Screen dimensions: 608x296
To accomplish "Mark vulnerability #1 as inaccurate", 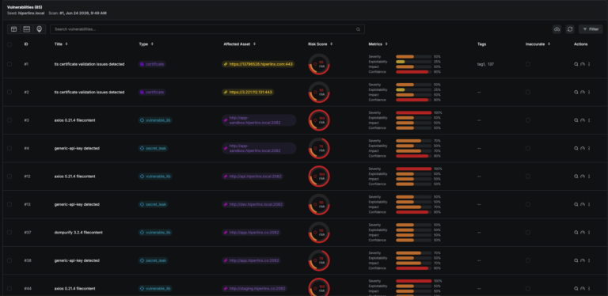I will click(528, 64).
